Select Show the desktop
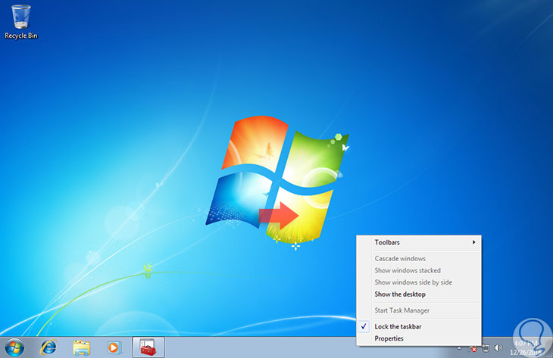The height and width of the screenshot is (358, 553). click(419, 294)
